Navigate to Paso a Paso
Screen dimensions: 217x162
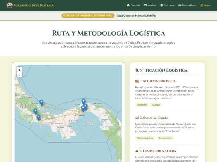(x=187, y=6)
